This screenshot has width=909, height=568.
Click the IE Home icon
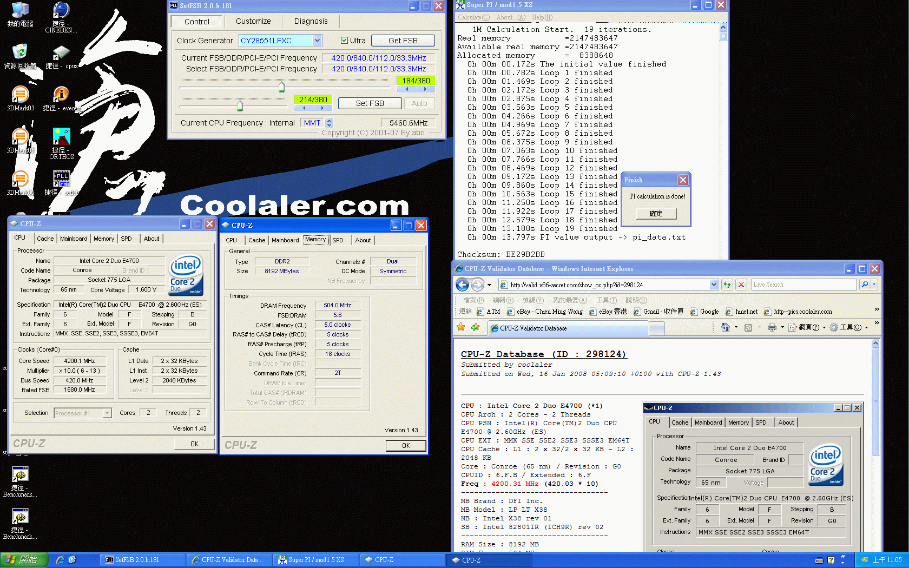click(x=726, y=327)
